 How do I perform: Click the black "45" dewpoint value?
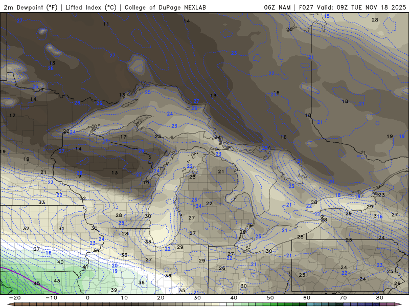37,283
